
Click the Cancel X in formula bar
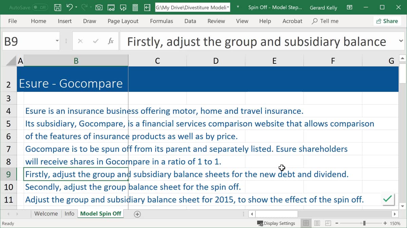80,41
